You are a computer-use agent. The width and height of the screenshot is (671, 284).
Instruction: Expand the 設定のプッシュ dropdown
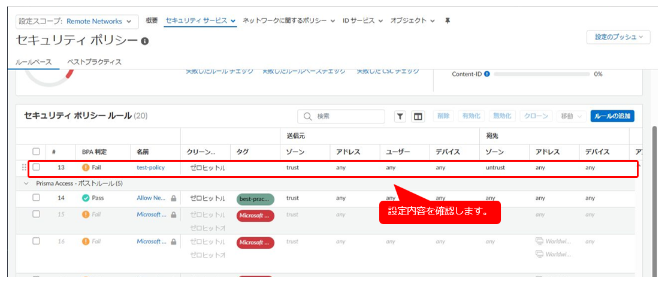(x=618, y=37)
